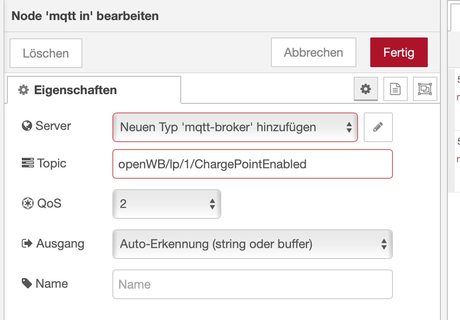Click gear icon inside Eigenschaften tab
Image resolution: width=460 pixels, height=320 pixels.
coord(23,90)
